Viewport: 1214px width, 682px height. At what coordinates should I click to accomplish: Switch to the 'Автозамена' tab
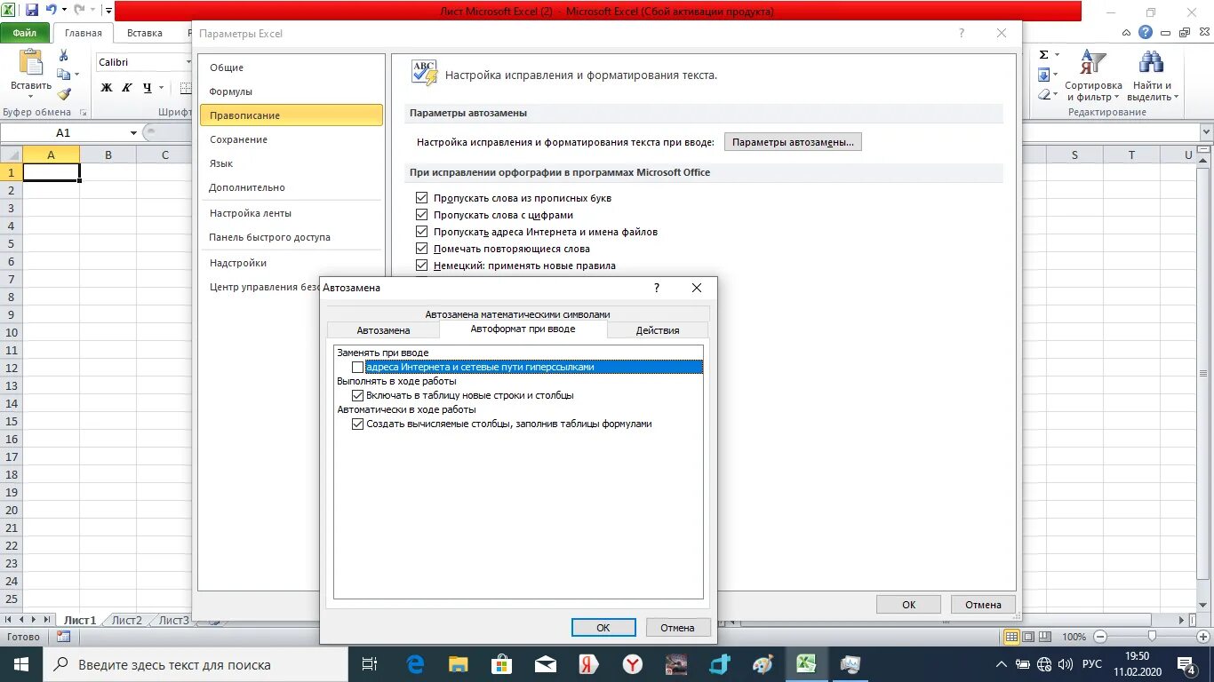click(383, 330)
